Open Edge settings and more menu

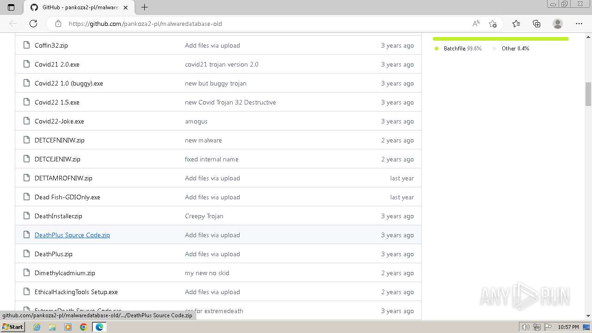point(579,24)
